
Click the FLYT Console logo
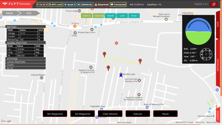(16, 4)
